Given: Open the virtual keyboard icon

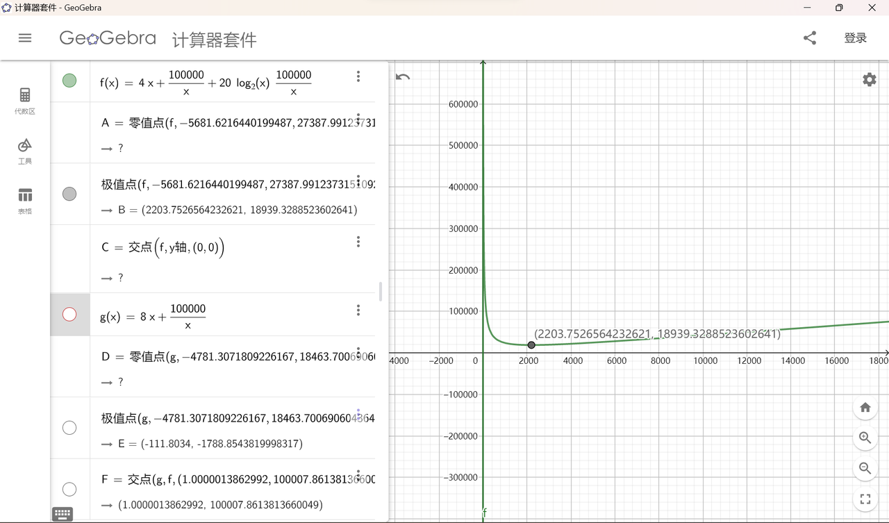Looking at the screenshot, I should click(63, 514).
